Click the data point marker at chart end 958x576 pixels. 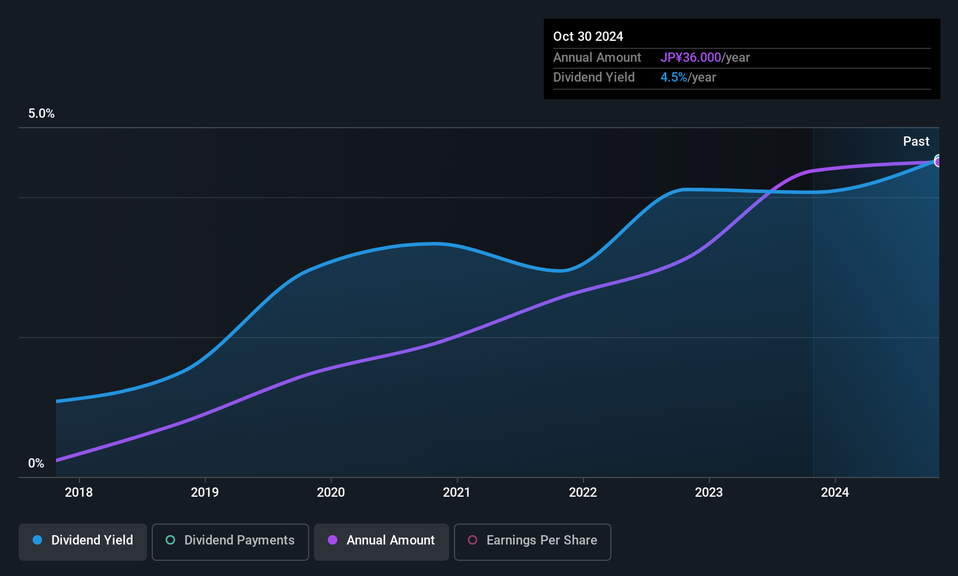pos(938,161)
